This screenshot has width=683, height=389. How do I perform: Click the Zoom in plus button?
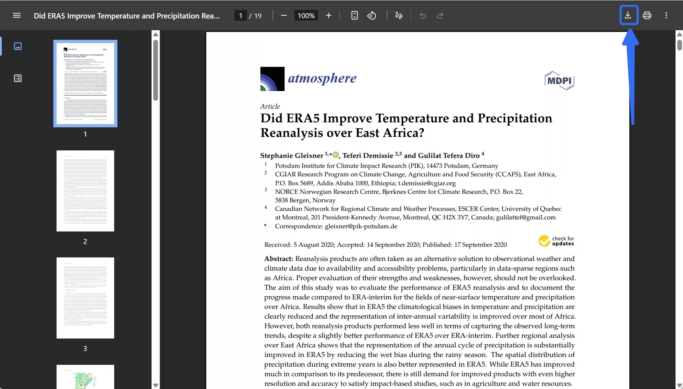pos(329,15)
